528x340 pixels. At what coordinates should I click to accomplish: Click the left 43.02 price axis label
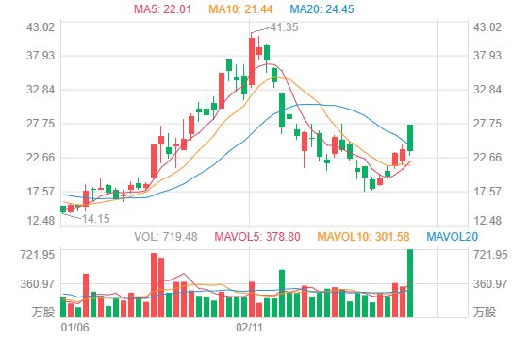41,27
